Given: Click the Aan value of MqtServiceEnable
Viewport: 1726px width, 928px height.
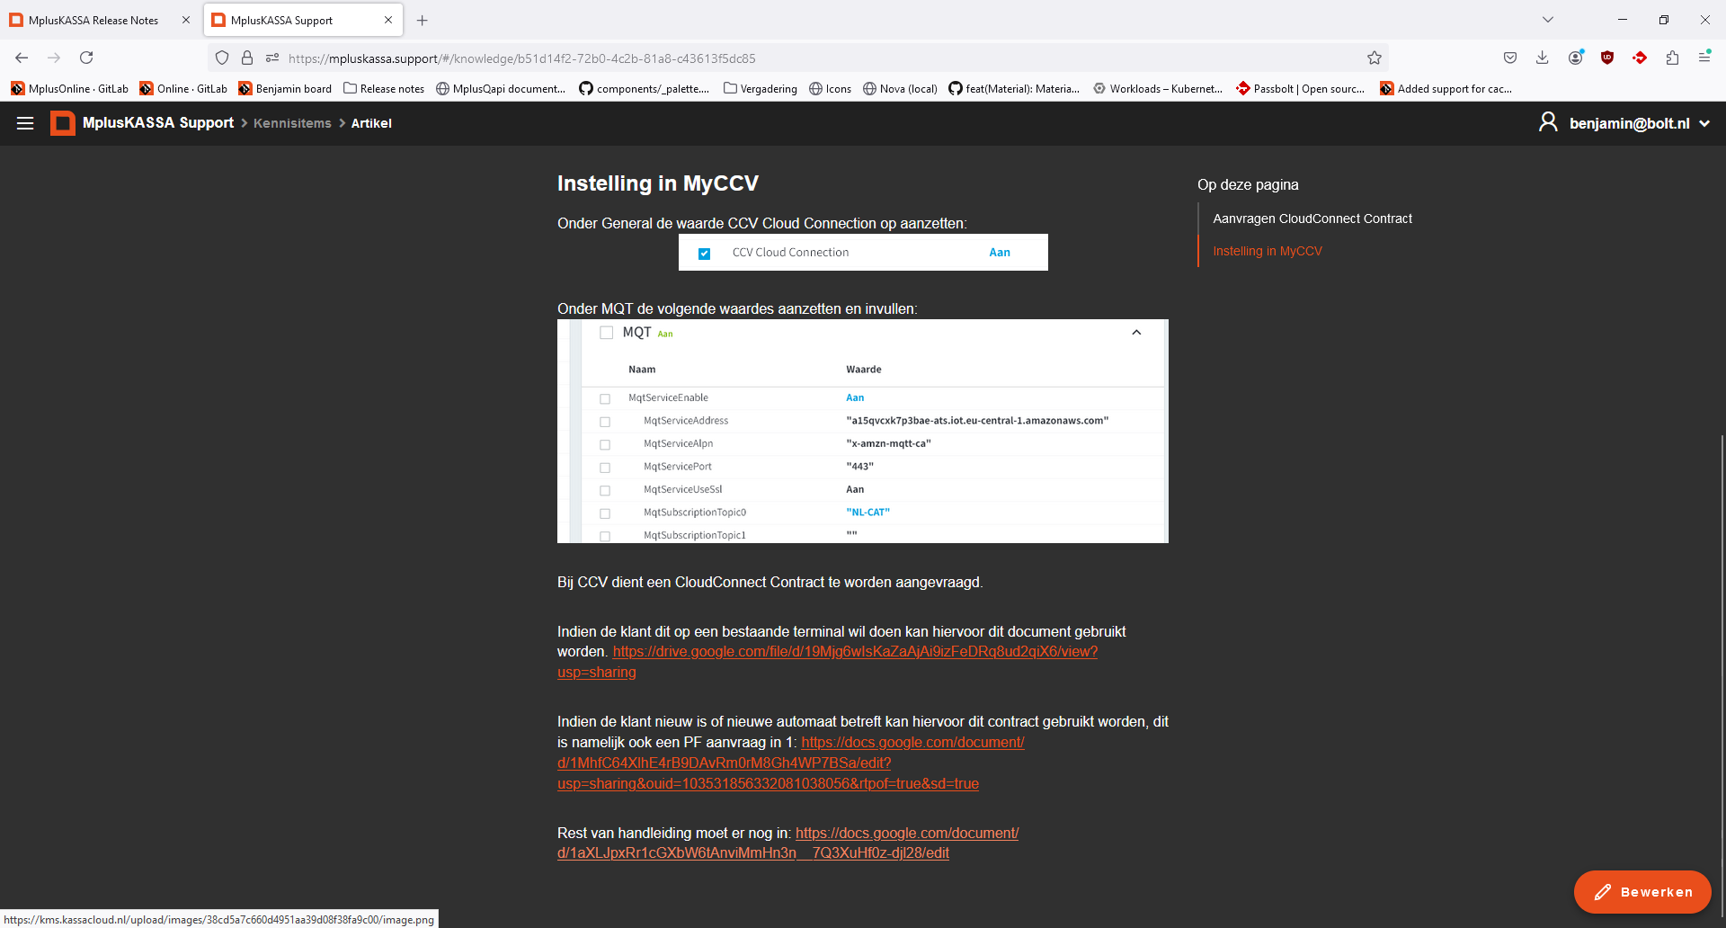Looking at the screenshot, I should [x=855, y=397].
